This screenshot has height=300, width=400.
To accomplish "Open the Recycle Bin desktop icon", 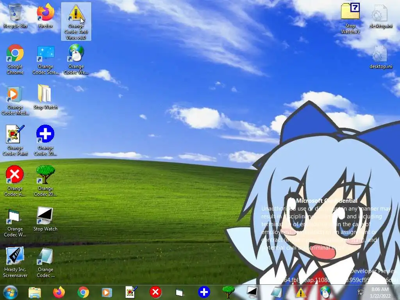I will [x=15, y=16].
